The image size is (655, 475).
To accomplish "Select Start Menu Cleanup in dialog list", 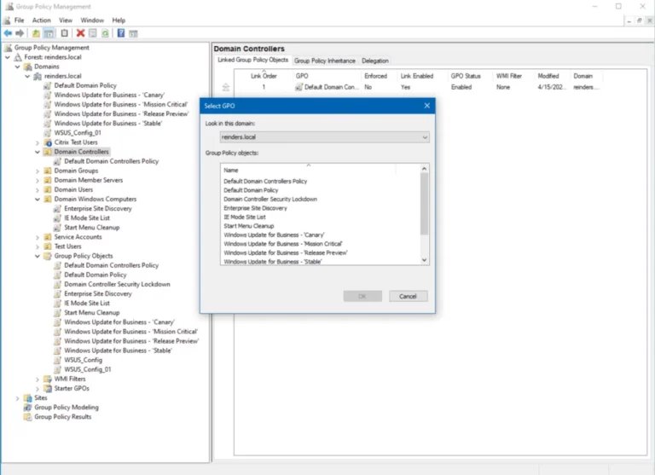I will coord(248,226).
